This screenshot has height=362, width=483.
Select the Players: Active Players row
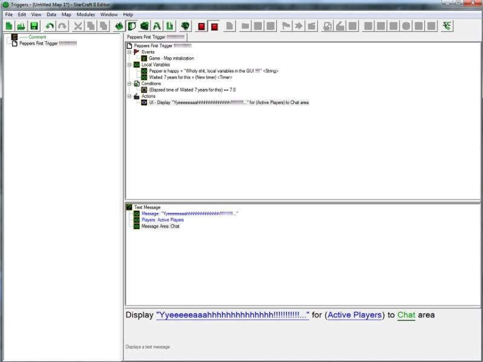pyautogui.click(x=163, y=220)
